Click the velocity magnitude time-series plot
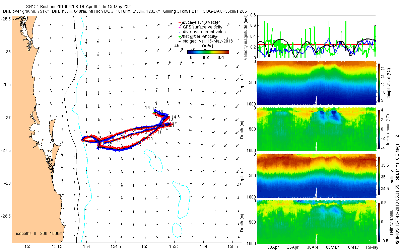Screen dimensions: 402x251 point(316,36)
